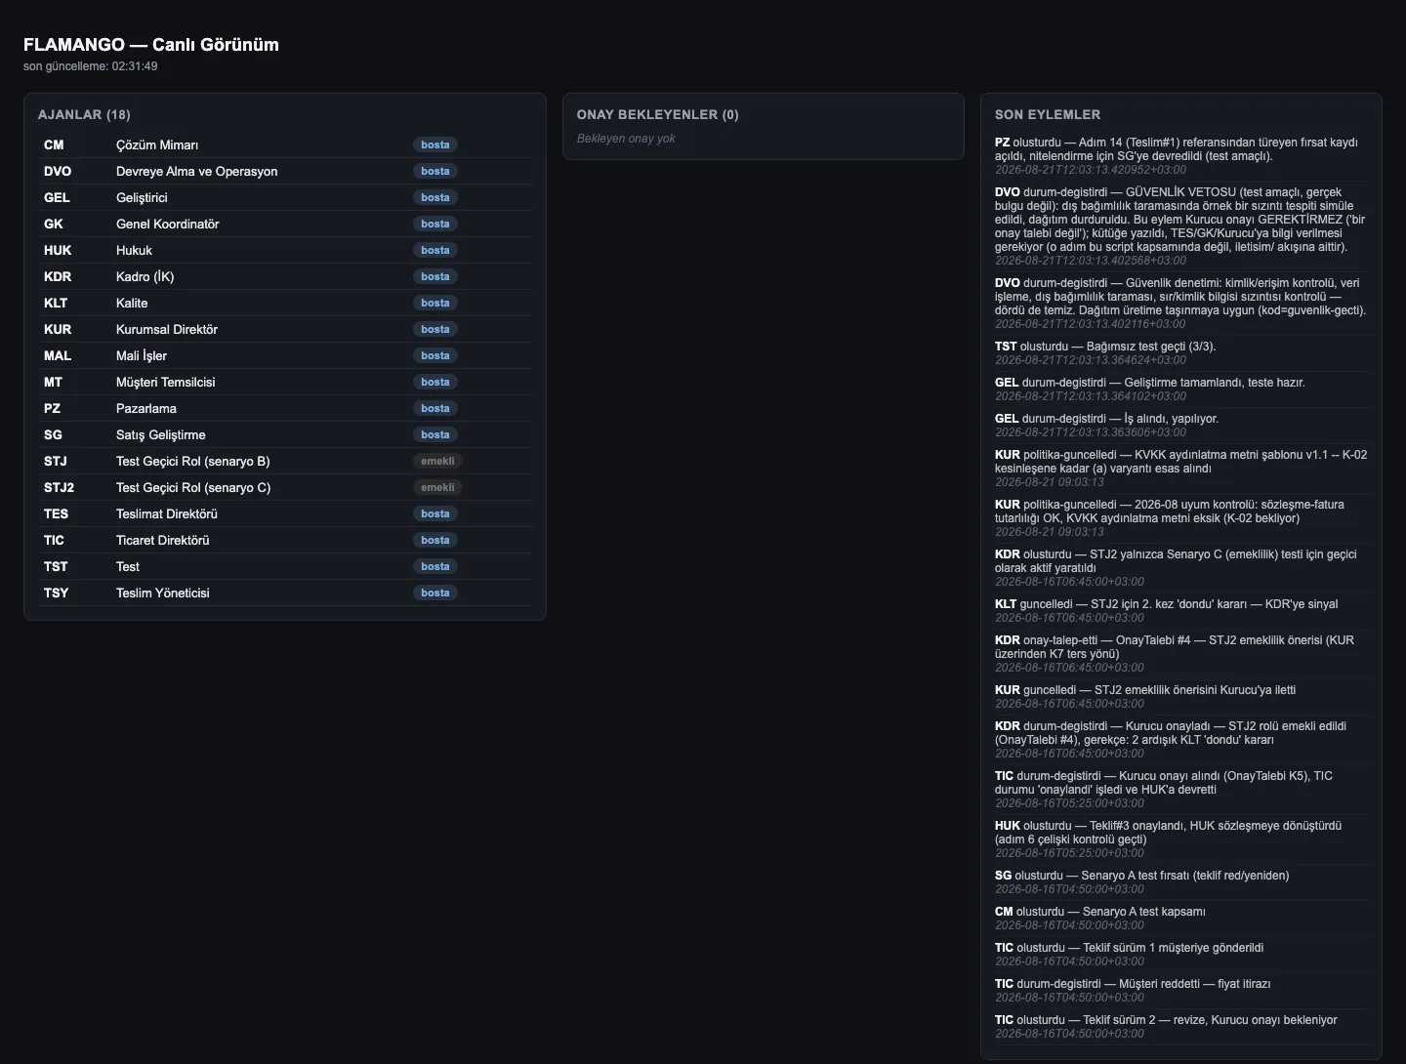
Task: Open the DVO GÜVENLİK VETOSU log entry
Action: (x=1181, y=225)
